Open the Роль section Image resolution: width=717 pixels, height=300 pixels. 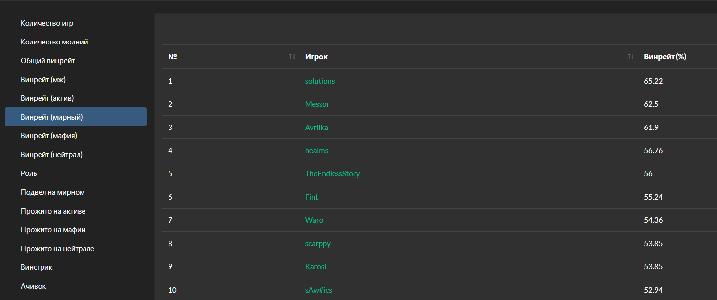tap(29, 173)
